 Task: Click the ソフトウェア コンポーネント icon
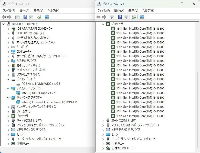[13, 70]
